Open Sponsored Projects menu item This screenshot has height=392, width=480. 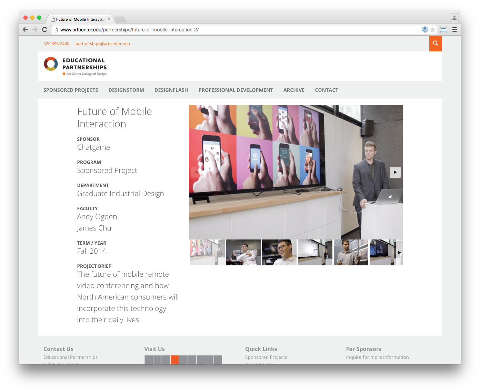(x=71, y=90)
